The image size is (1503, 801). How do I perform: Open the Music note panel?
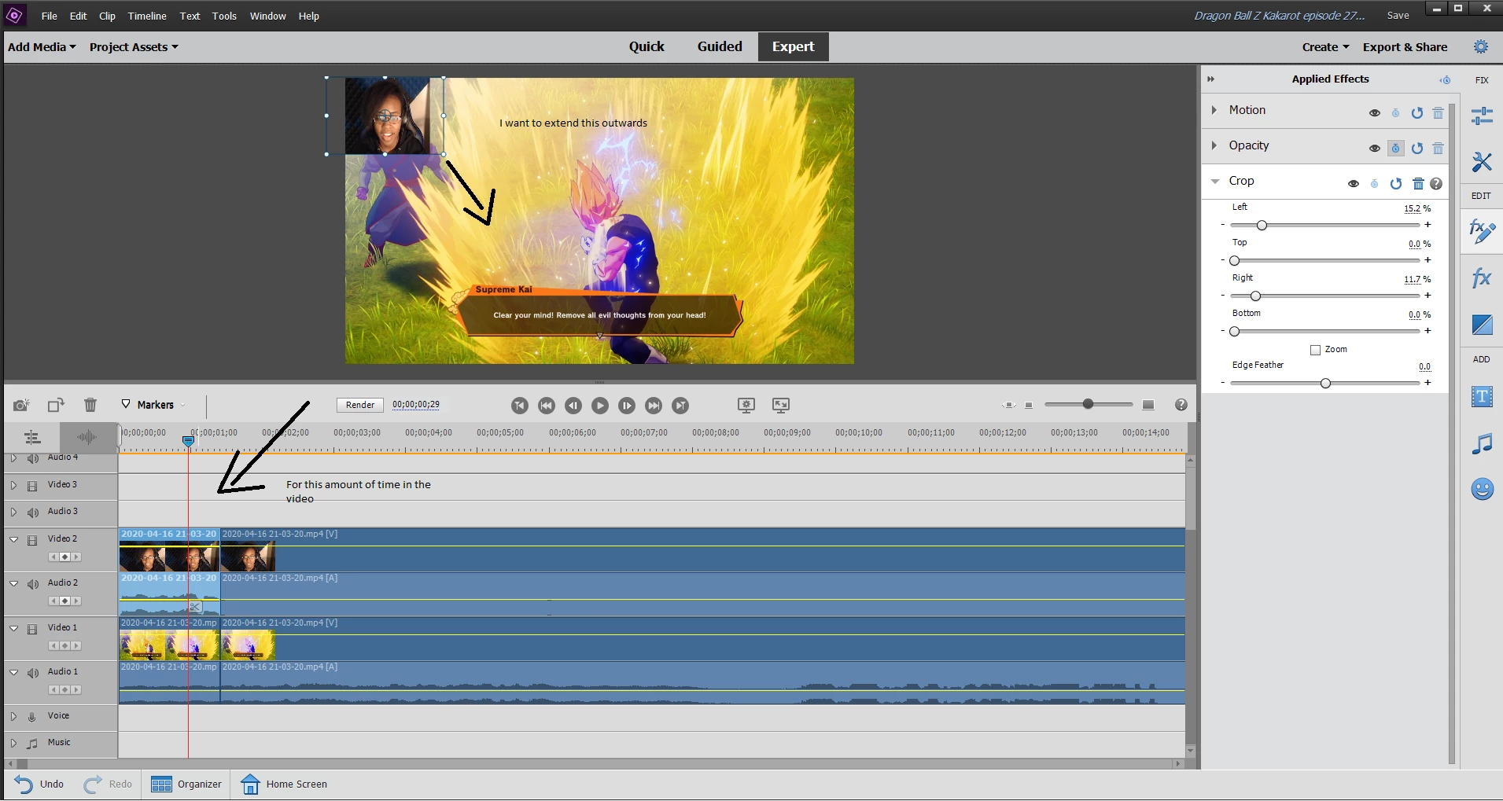[x=1482, y=444]
